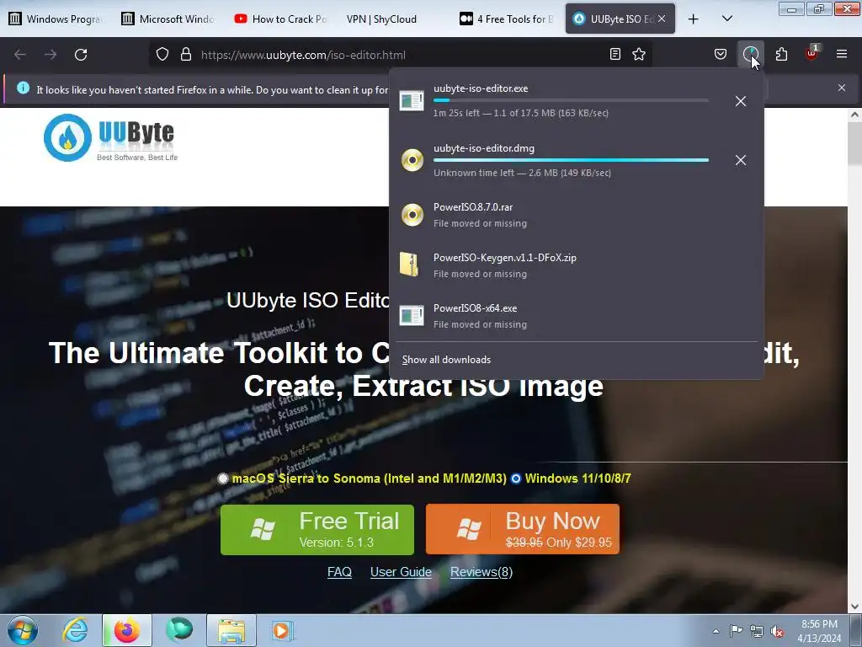Click PowerISO8-x64.exe download entry name

point(475,308)
